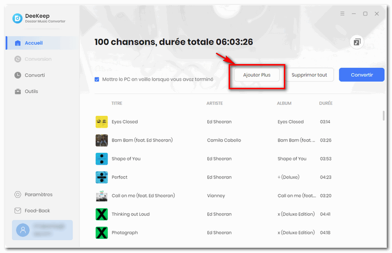Click the Conversion circular arrows icon

pos(18,59)
